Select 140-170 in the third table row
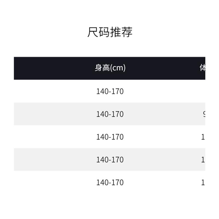 pos(110,137)
